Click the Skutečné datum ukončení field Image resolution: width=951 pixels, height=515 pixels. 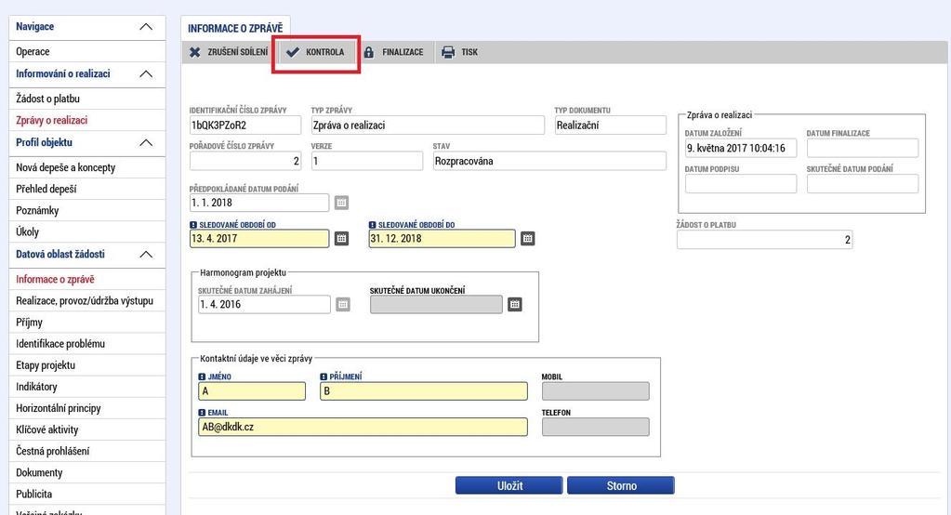[436, 305]
